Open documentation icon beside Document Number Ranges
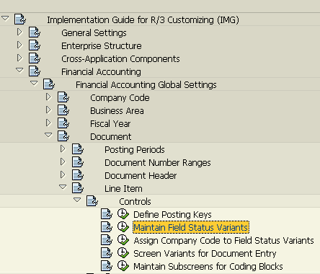320x274 pixels. point(78,162)
